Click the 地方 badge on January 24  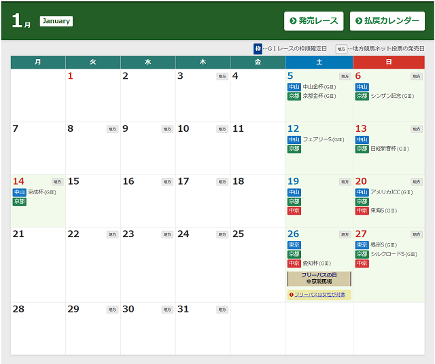(222, 234)
